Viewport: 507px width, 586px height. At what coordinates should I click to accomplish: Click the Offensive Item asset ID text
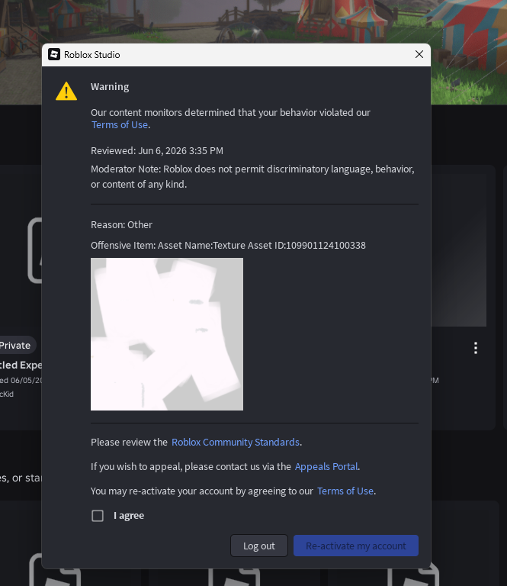click(x=228, y=245)
